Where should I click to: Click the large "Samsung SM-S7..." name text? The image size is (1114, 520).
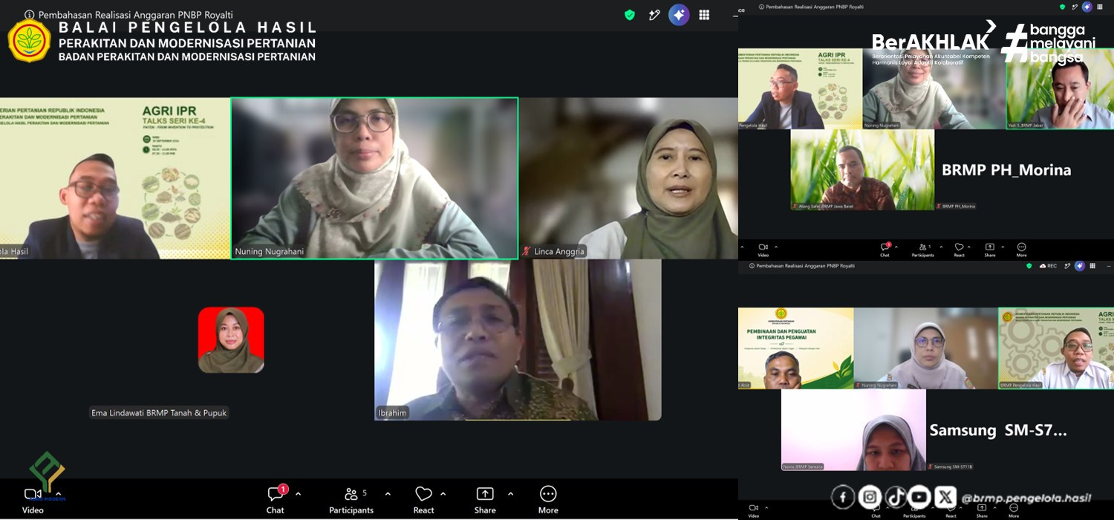pyautogui.click(x=998, y=430)
